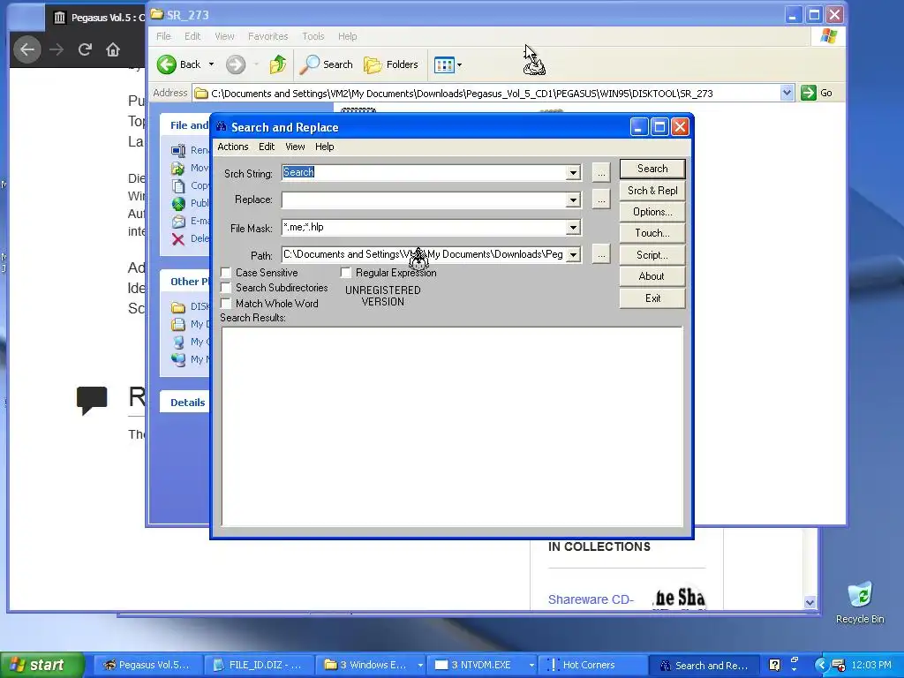The height and width of the screenshot is (678, 904).
Task: Click the browser home icon
Action: tap(113, 49)
